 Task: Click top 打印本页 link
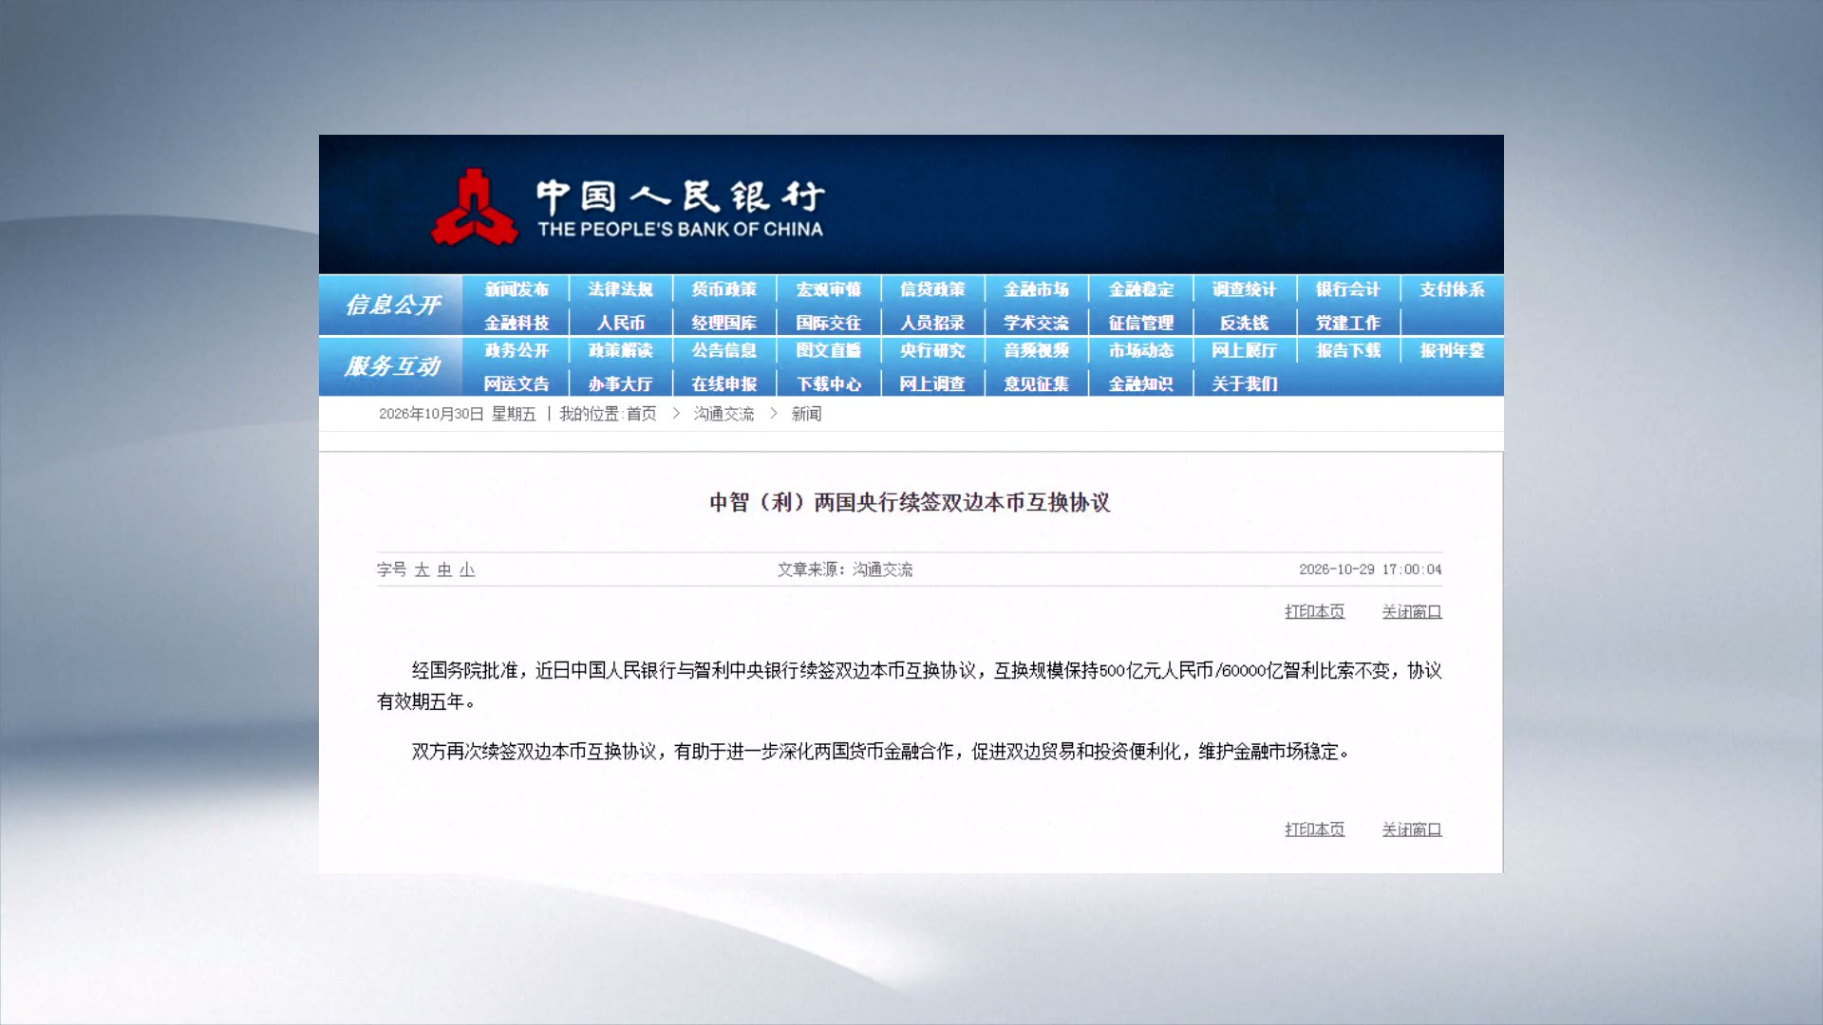1315,612
